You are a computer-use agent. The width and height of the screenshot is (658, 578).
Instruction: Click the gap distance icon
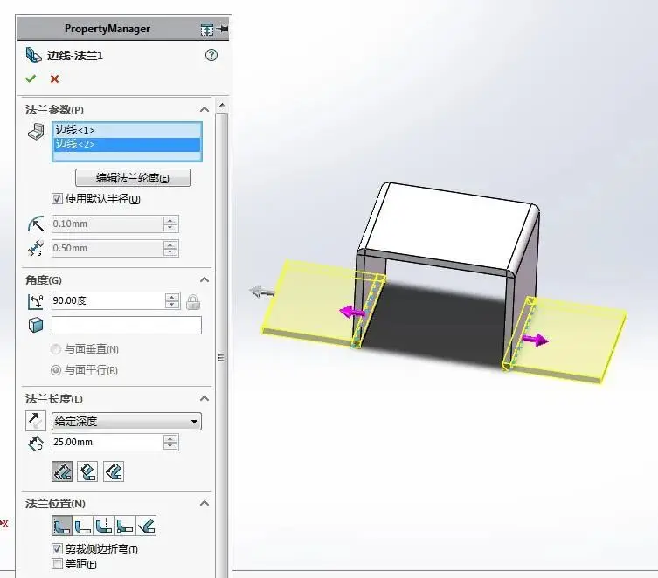[36, 248]
